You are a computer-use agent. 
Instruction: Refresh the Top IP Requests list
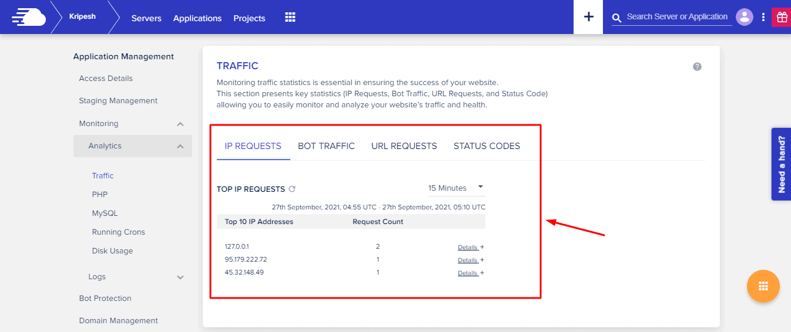click(292, 189)
